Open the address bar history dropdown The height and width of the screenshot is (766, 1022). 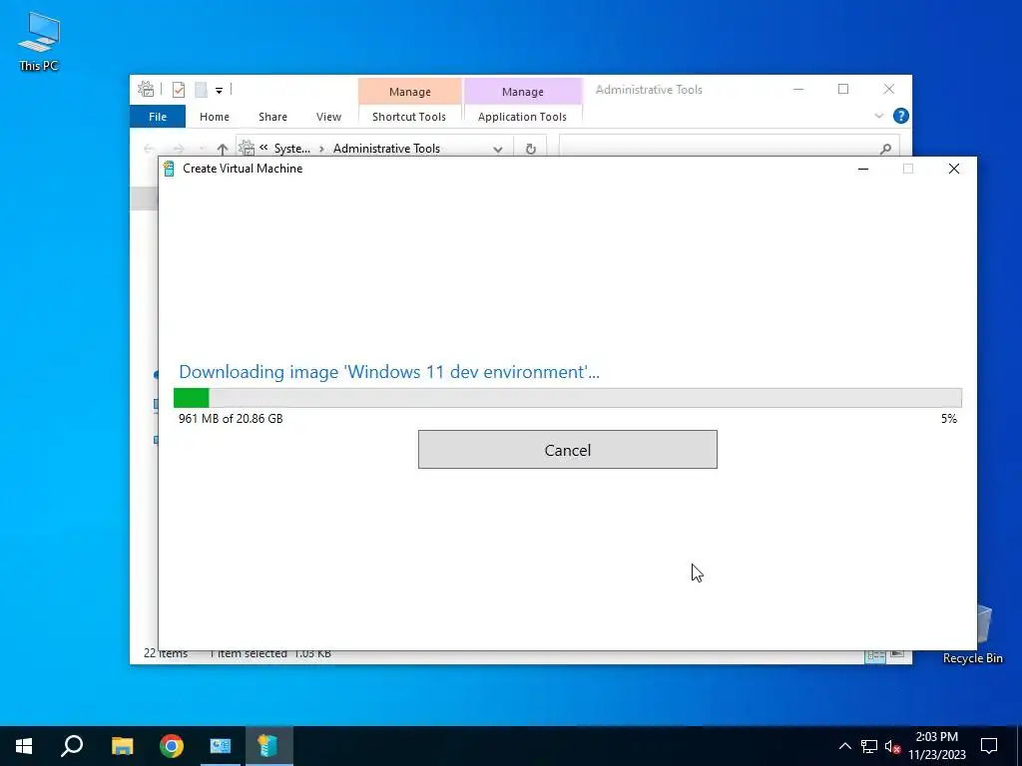498,150
